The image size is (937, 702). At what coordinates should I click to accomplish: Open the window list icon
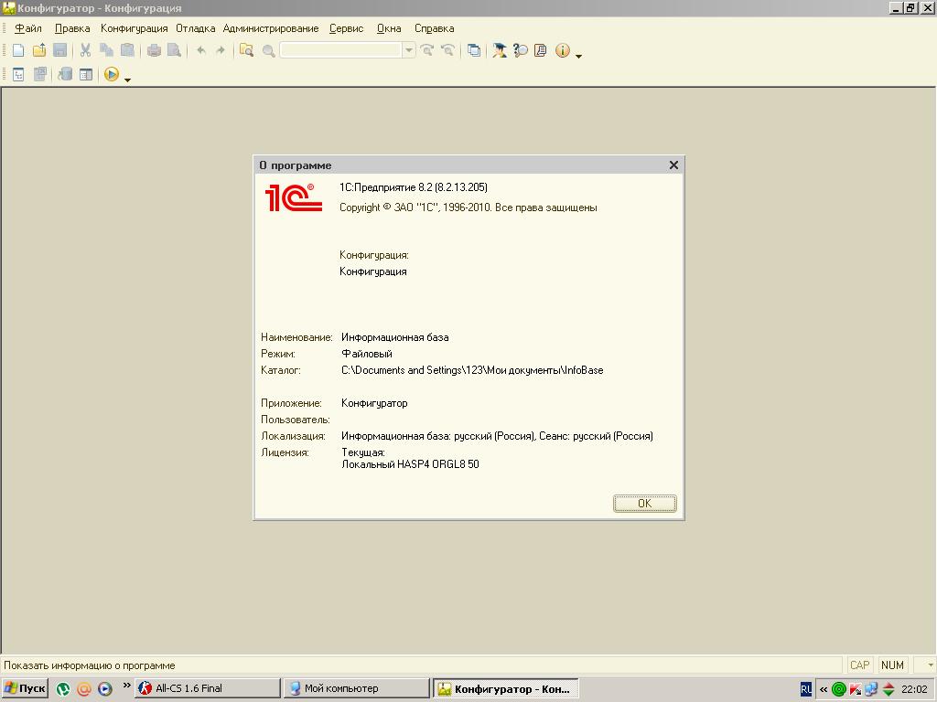474,51
